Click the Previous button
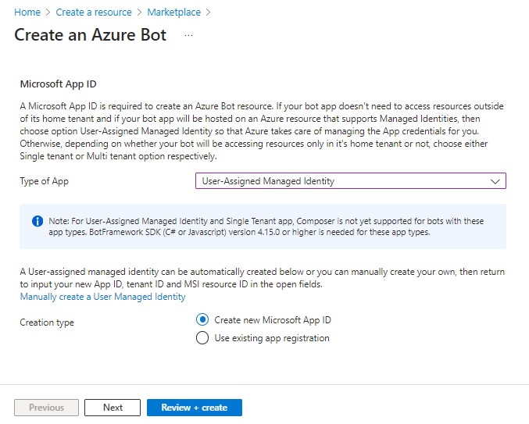The image size is (529, 424). click(46, 408)
